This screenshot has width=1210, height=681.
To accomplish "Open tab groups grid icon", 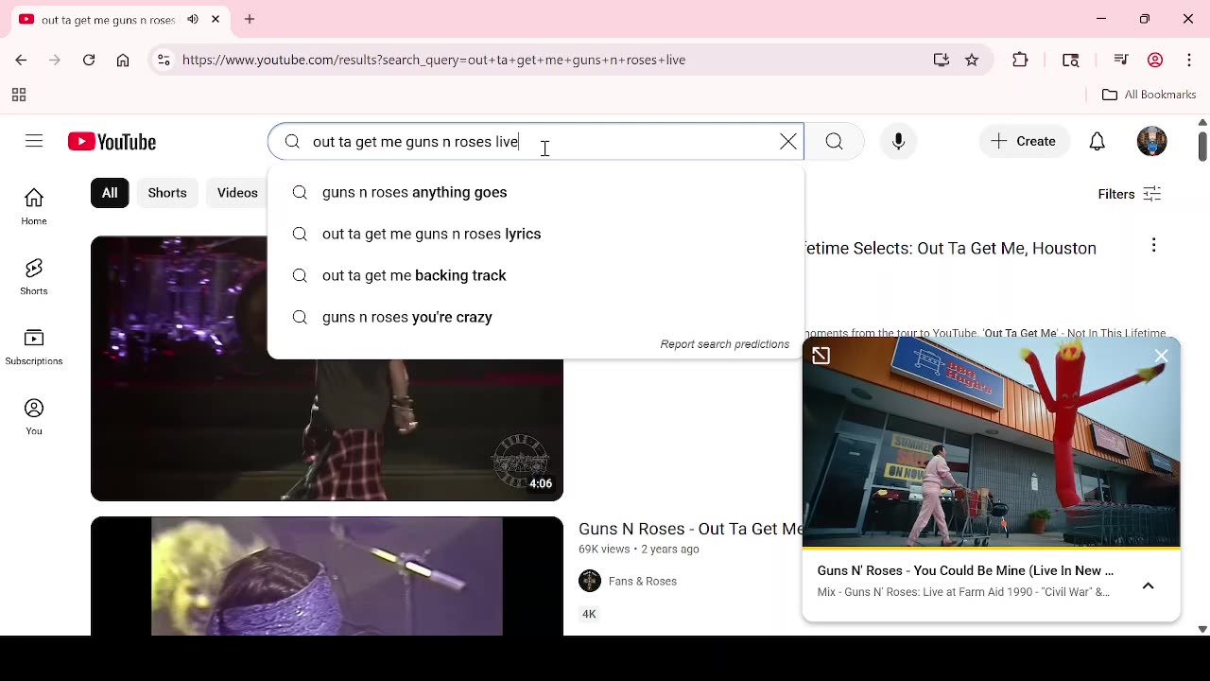I will (18, 95).
